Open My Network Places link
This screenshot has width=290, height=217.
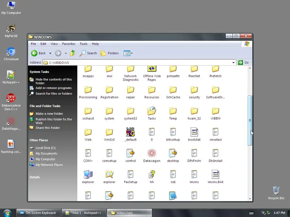tap(49, 165)
